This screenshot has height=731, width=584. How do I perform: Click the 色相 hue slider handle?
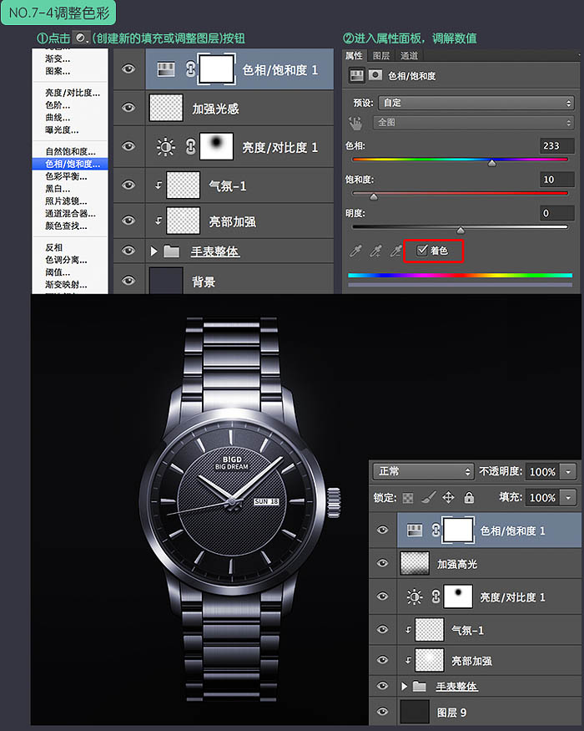tap(491, 163)
